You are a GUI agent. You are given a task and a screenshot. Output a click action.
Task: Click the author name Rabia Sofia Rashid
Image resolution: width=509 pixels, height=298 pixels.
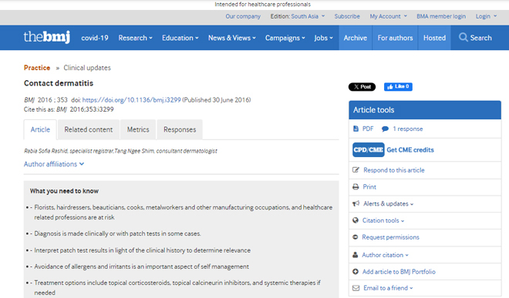pyautogui.click(x=46, y=151)
